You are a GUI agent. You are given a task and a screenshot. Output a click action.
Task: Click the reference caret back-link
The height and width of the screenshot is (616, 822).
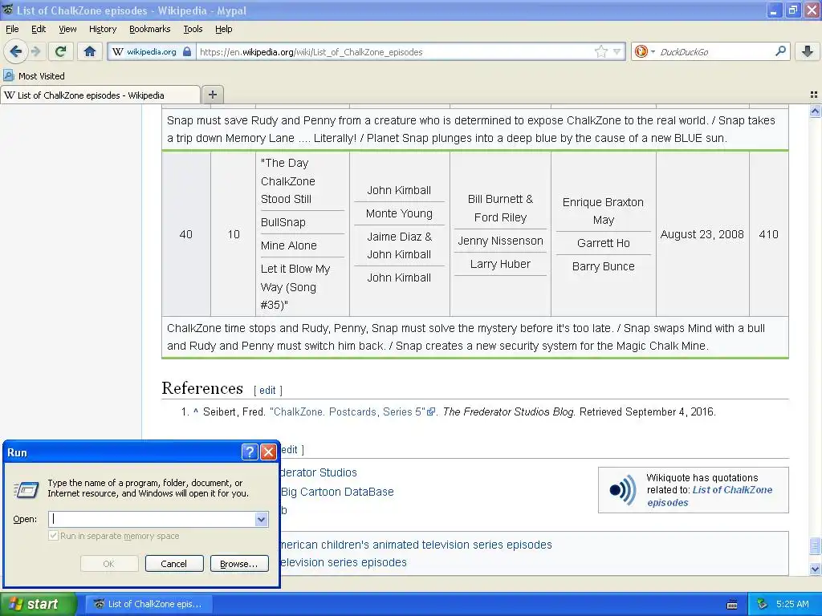196,411
